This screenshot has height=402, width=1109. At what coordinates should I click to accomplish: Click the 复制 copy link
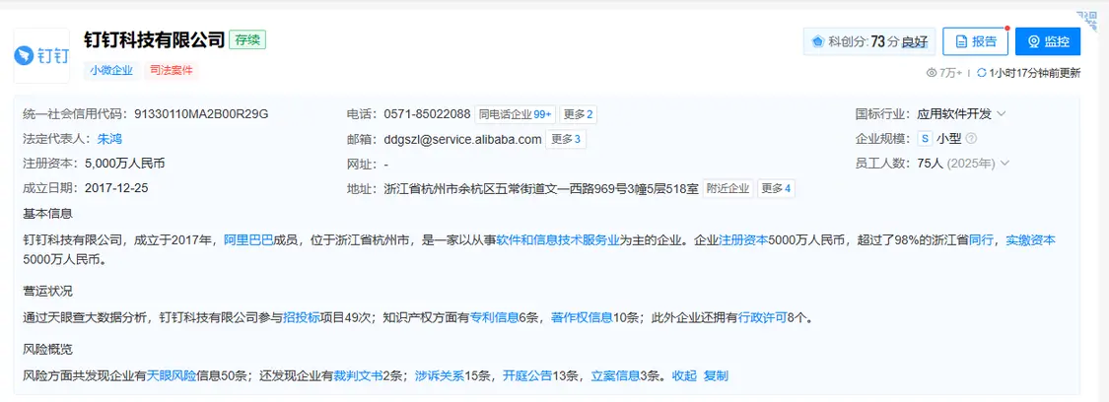point(716,375)
